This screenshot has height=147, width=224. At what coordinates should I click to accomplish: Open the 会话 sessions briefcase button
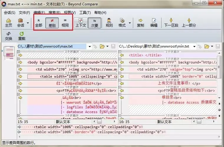21,23
